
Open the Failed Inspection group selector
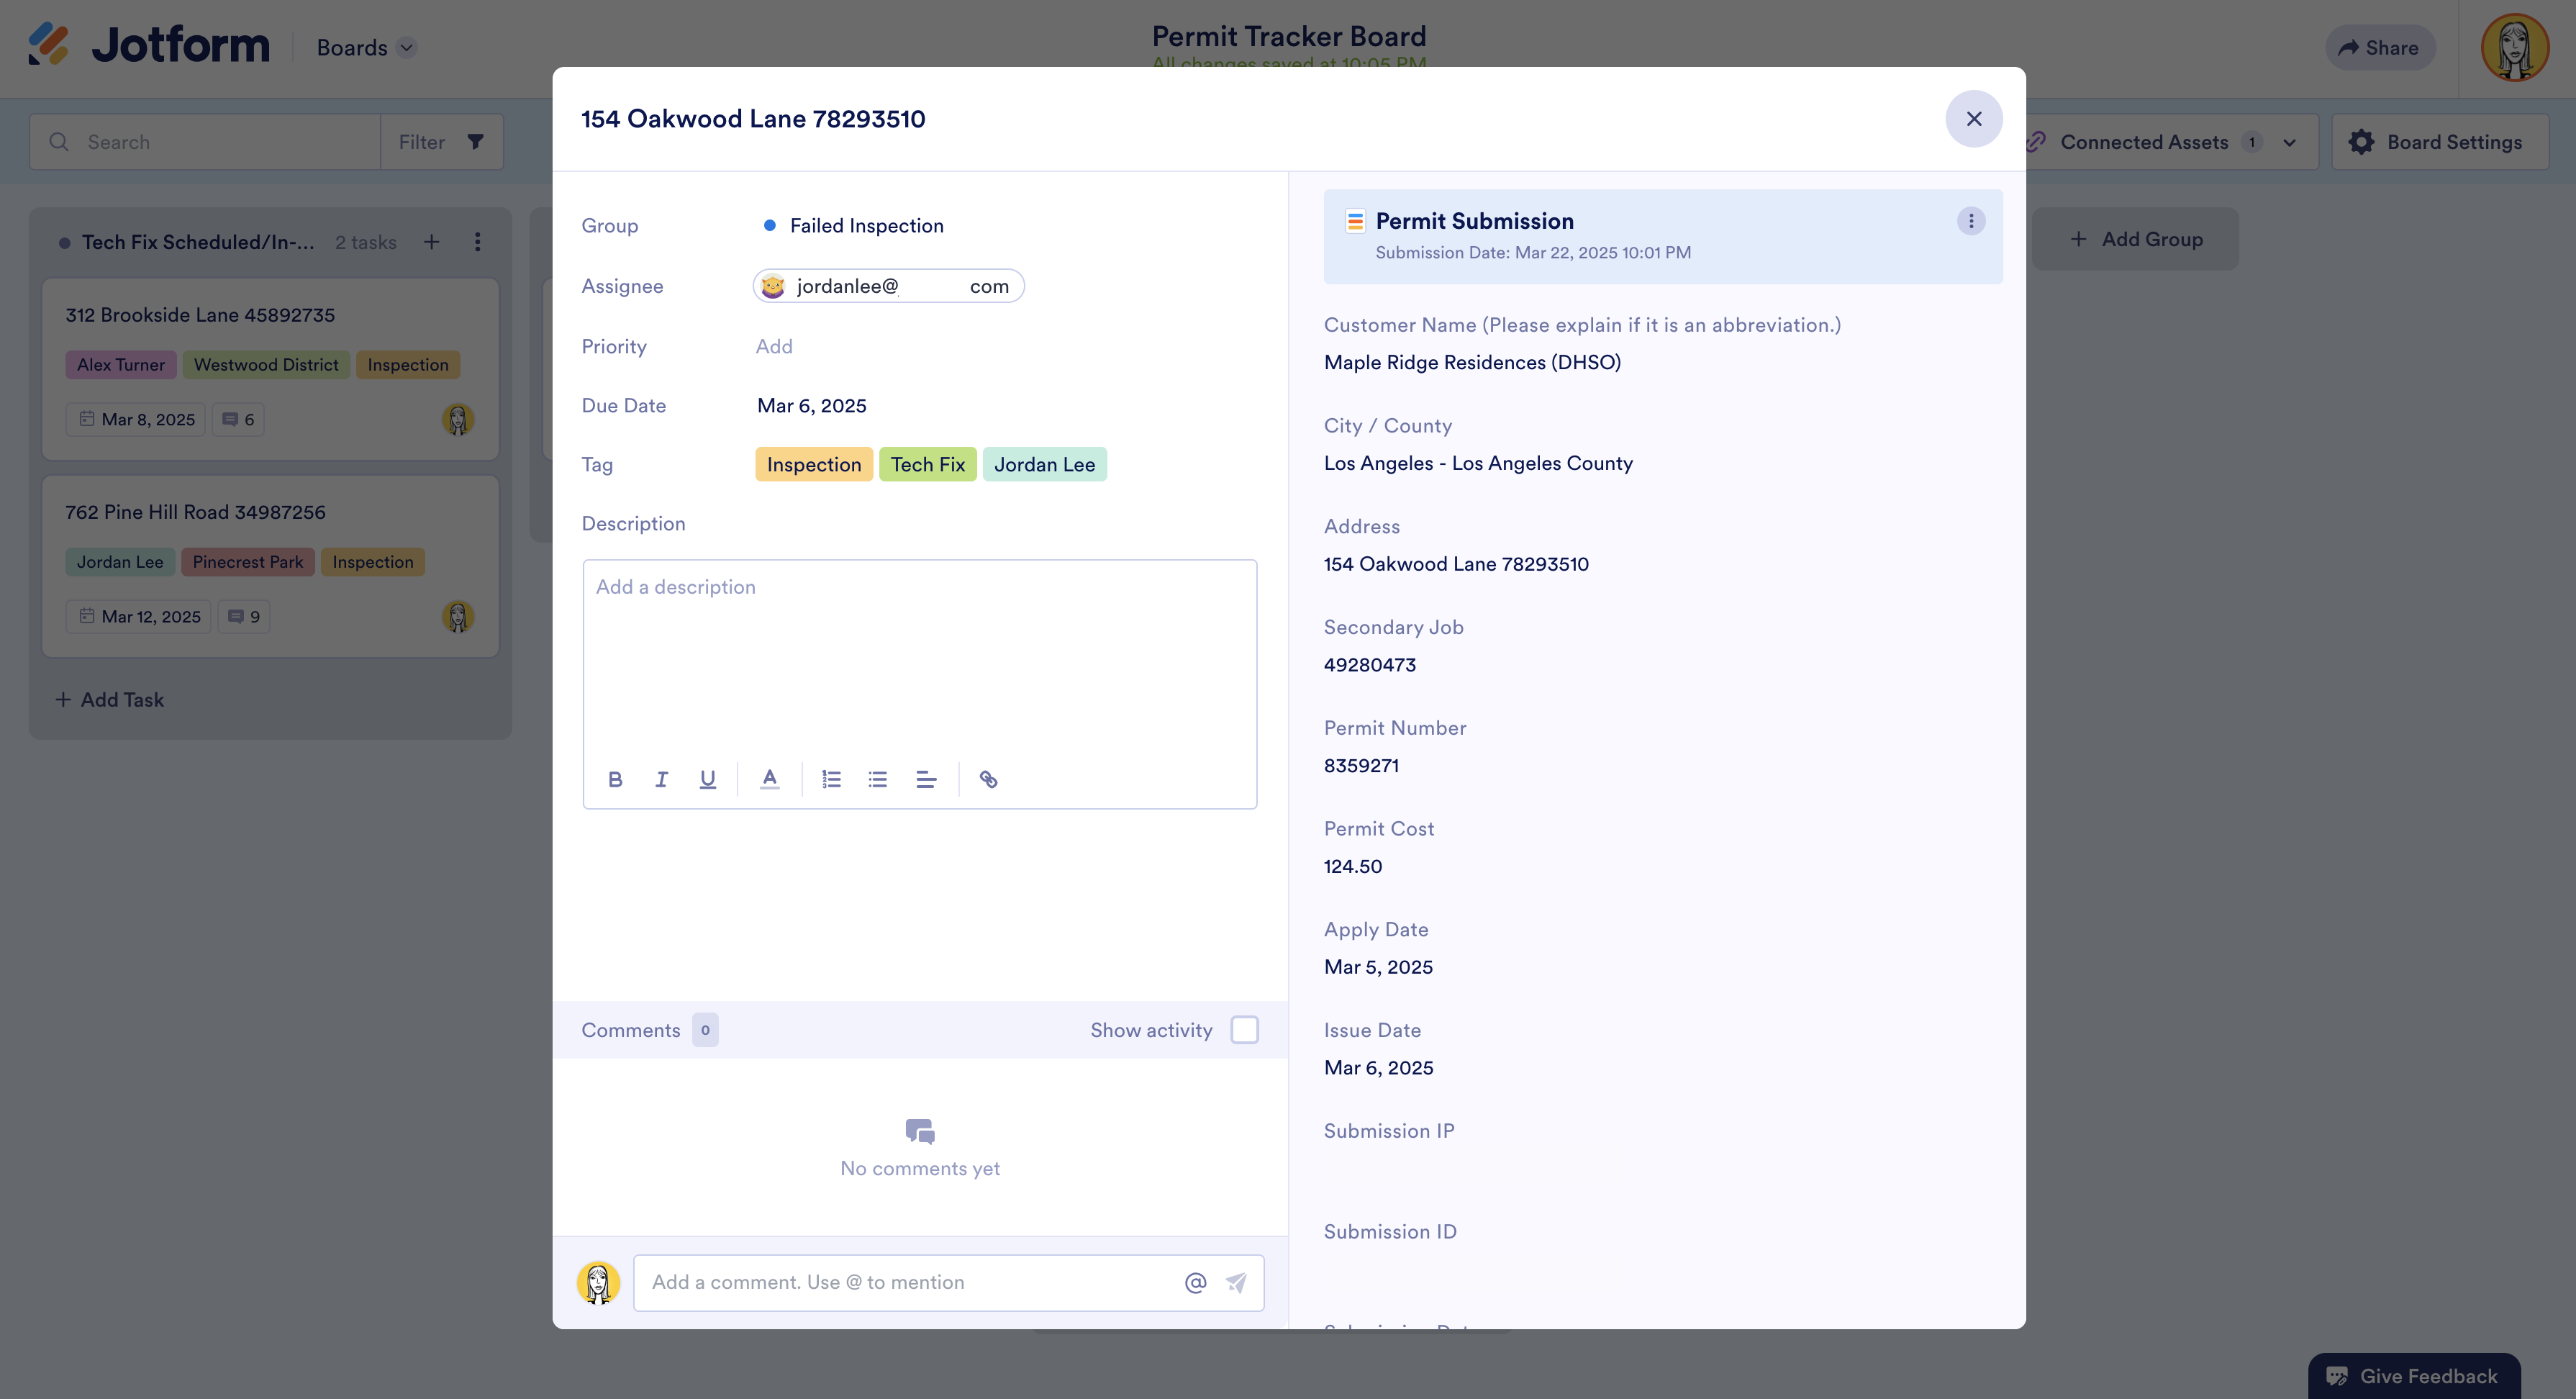tap(865, 226)
